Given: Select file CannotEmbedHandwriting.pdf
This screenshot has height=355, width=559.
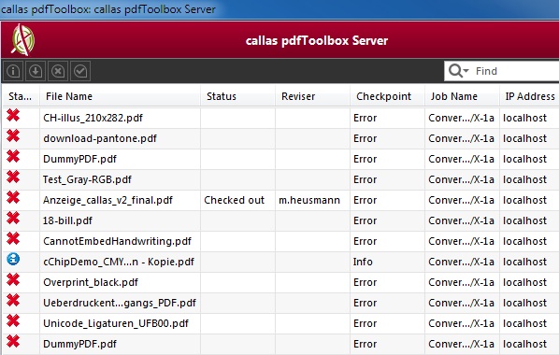Looking at the screenshot, I should click(117, 241).
